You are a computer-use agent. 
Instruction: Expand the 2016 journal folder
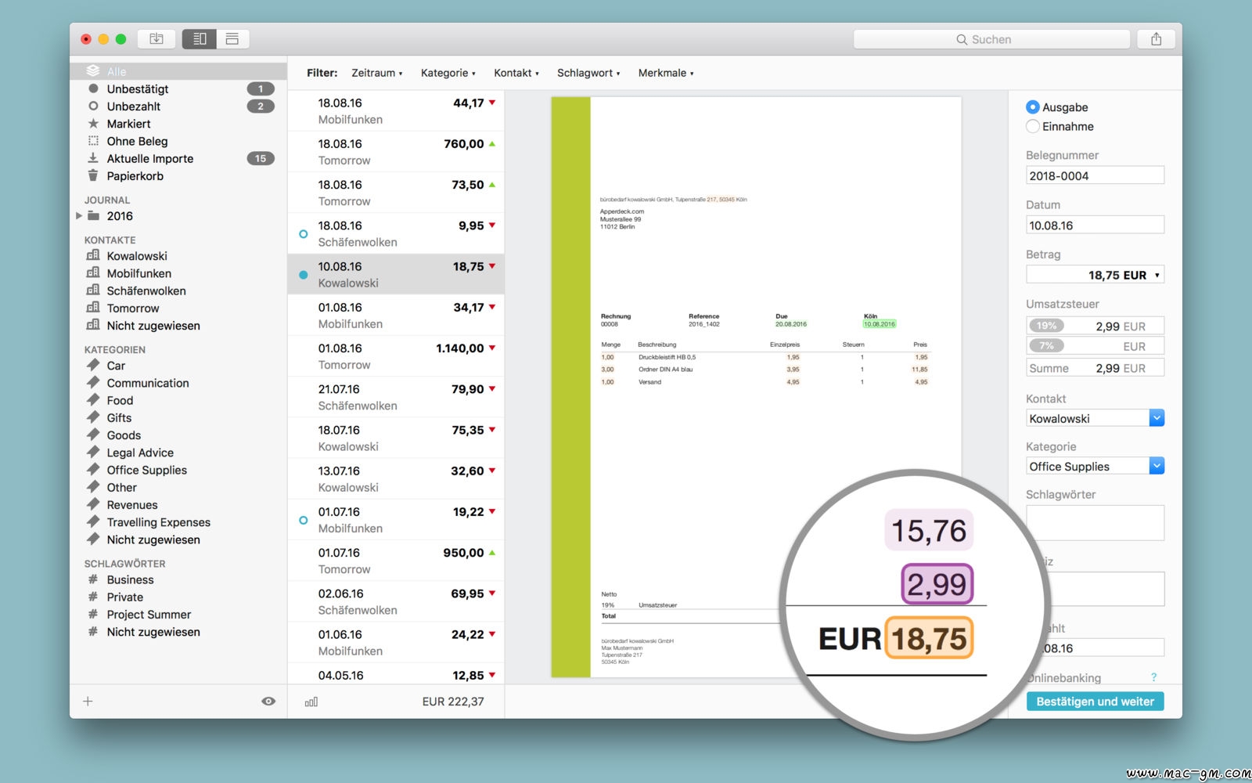click(79, 216)
